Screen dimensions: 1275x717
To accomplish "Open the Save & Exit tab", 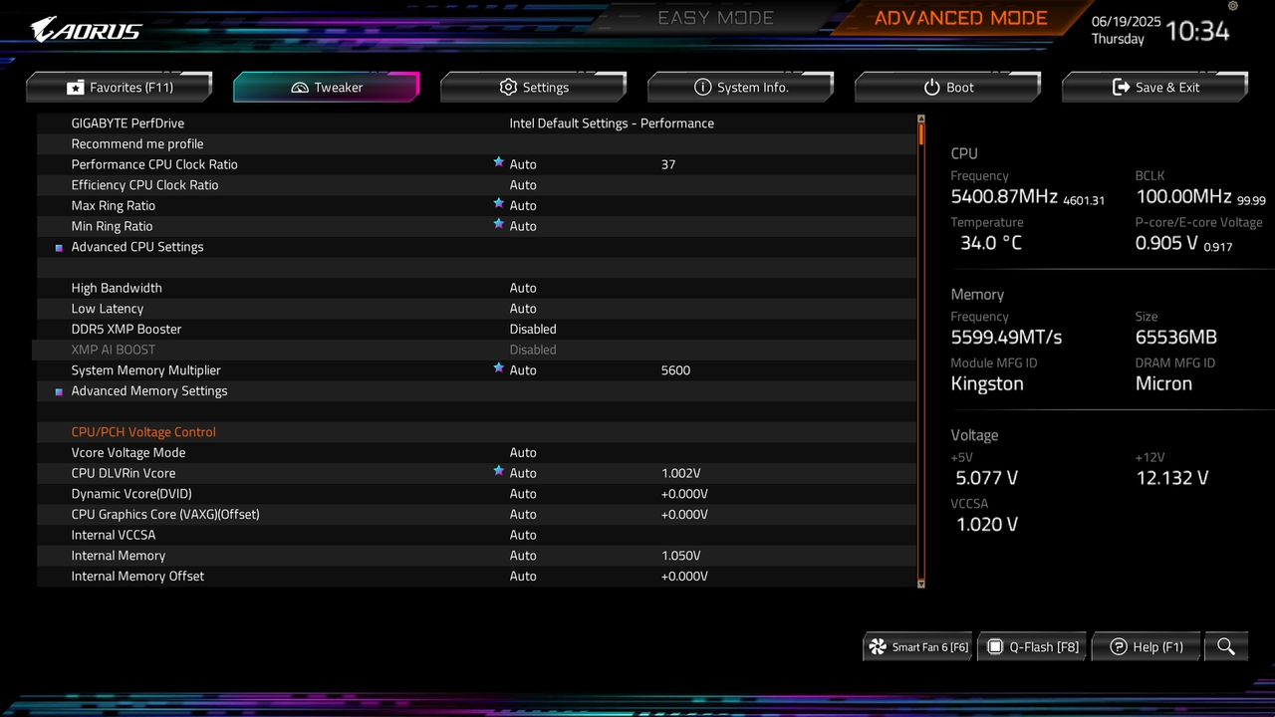I will (1155, 87).
